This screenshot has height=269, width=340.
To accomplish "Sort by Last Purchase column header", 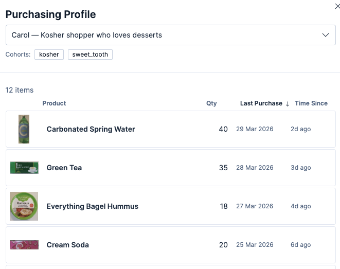I will [x=261, y=103].
